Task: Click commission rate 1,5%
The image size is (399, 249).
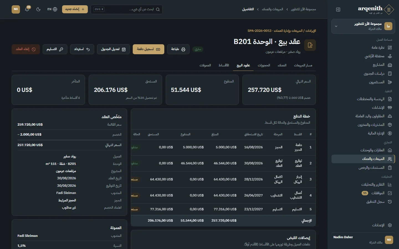Action: tap(21, 246)
